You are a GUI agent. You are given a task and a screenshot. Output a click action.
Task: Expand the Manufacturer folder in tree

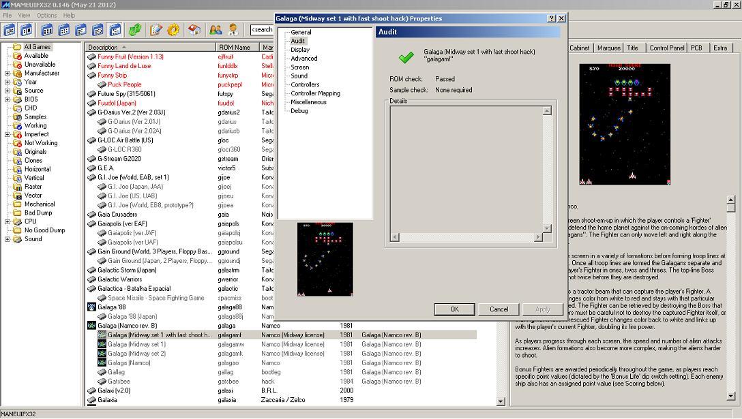(8, 74)
